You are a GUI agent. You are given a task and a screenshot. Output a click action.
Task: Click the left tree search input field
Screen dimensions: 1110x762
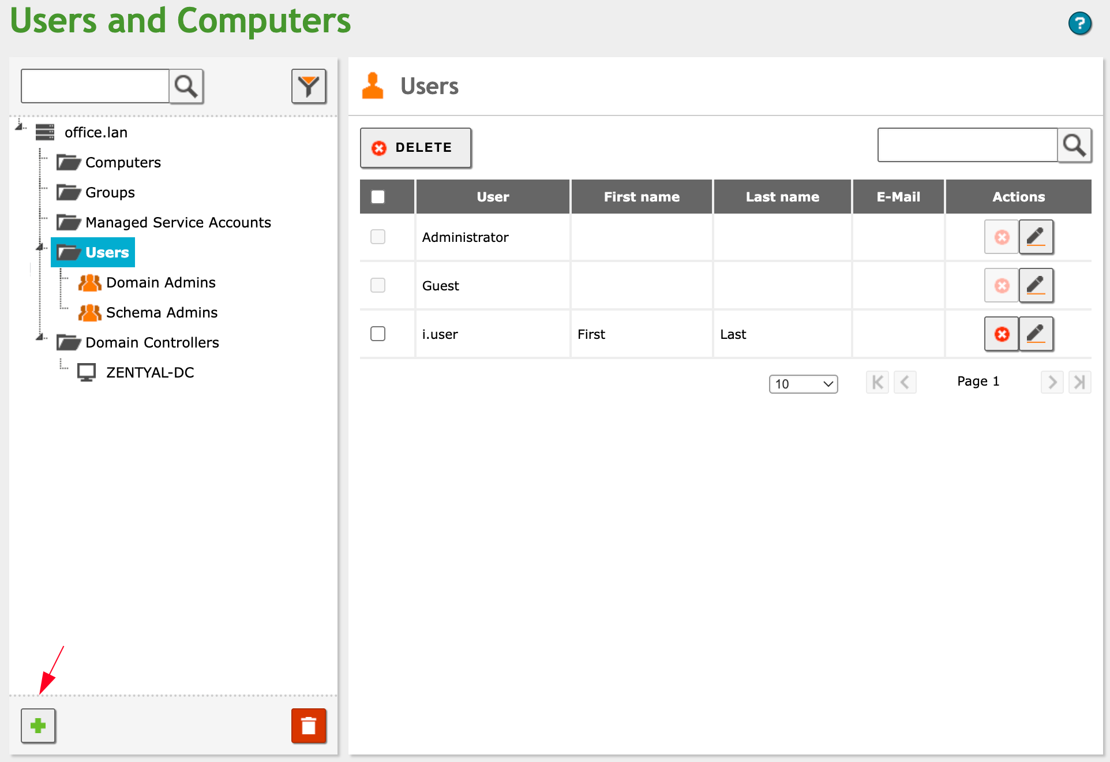pos(95,87)
